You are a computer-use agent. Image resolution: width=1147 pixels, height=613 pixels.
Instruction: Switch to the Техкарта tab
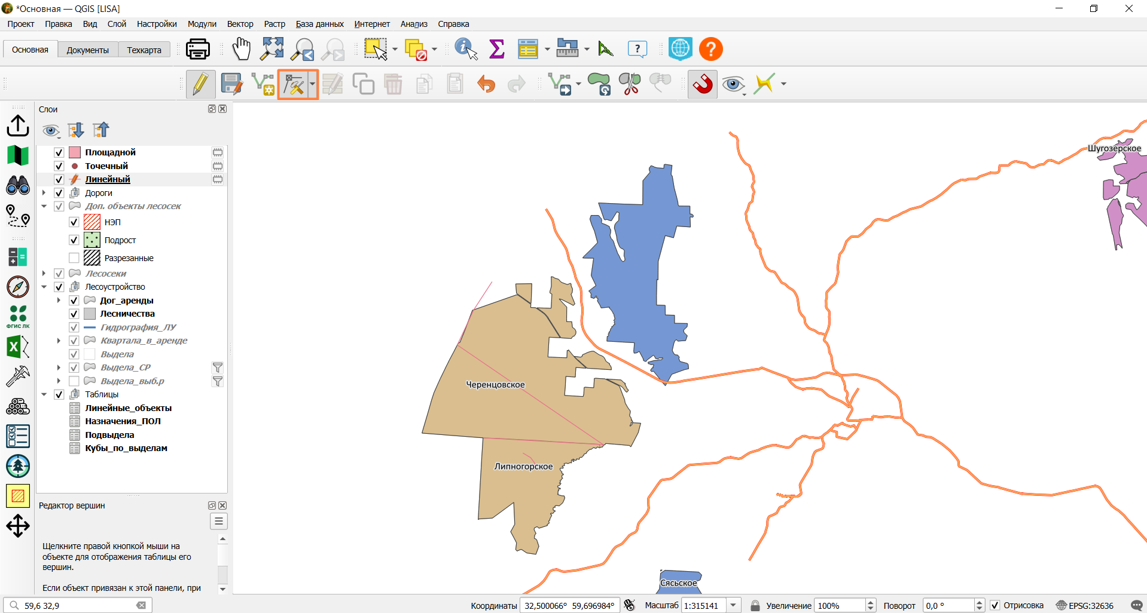(x=144, y=50)
